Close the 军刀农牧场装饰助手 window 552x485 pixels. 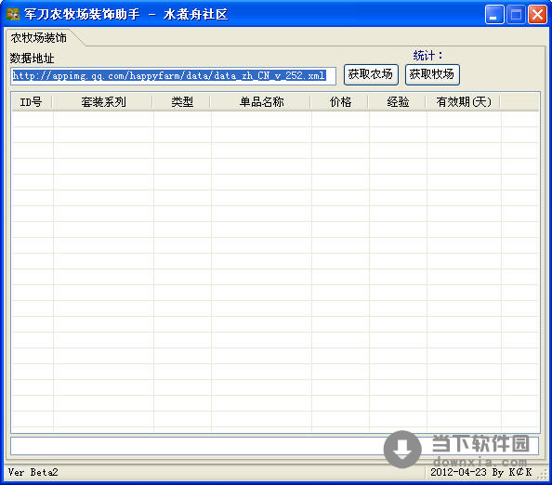point(537,15)
